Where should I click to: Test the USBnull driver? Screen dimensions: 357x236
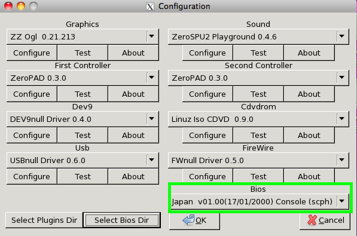(x=83, y=176)
